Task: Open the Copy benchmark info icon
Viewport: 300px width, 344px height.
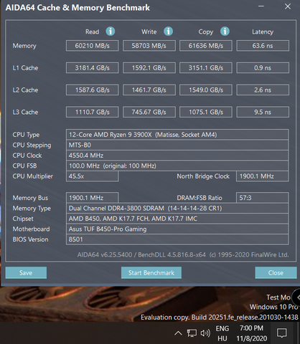Action: 225,32
